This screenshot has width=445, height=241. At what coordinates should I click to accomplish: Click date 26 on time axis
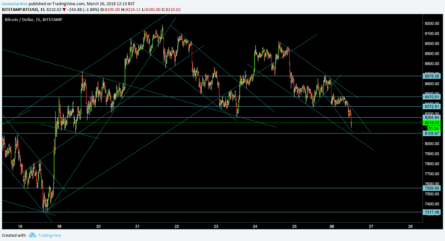coord(332,226)
